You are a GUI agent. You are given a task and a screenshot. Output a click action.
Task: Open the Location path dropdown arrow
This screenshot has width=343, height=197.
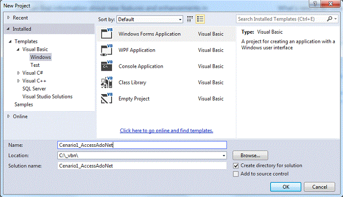point(224,156)
